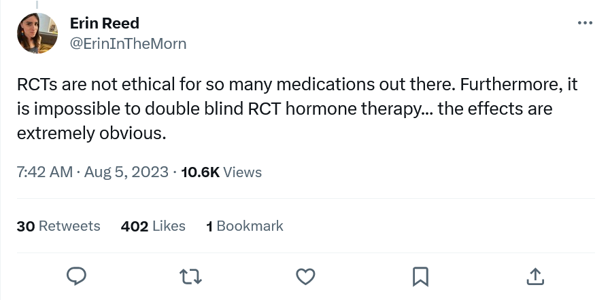The image size is (610, 300).
Task: Click the retweet arrows icon
Action: [191, 276]
